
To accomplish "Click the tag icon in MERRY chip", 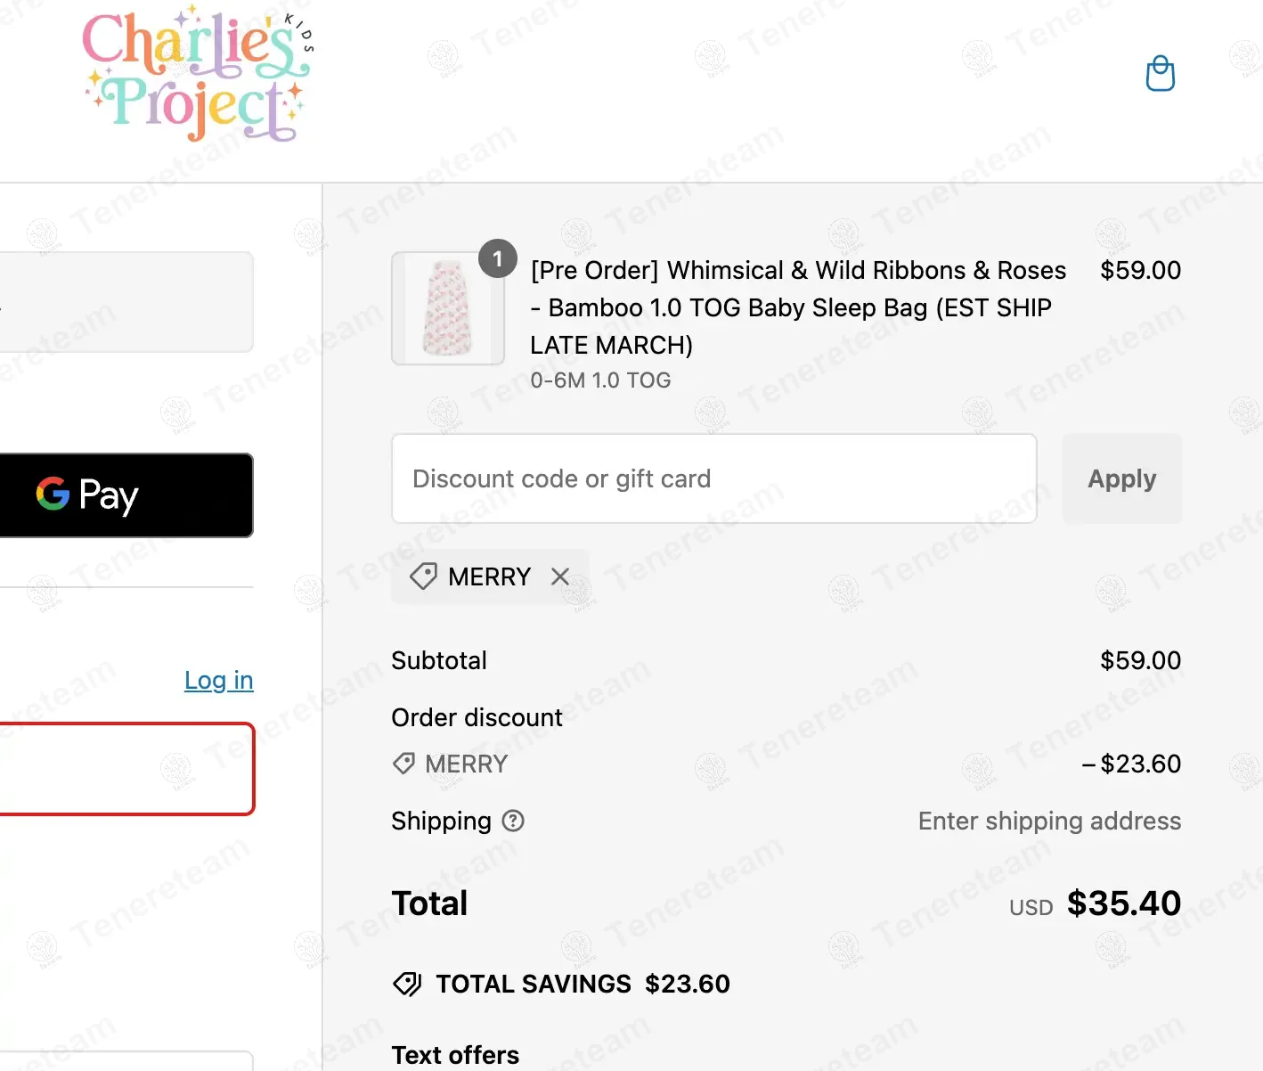I will coord(423,576).
